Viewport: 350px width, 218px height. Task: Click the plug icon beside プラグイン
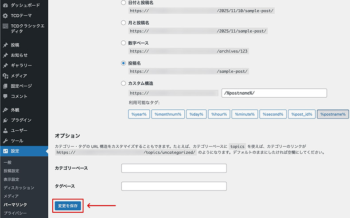(x=5, y=120)
